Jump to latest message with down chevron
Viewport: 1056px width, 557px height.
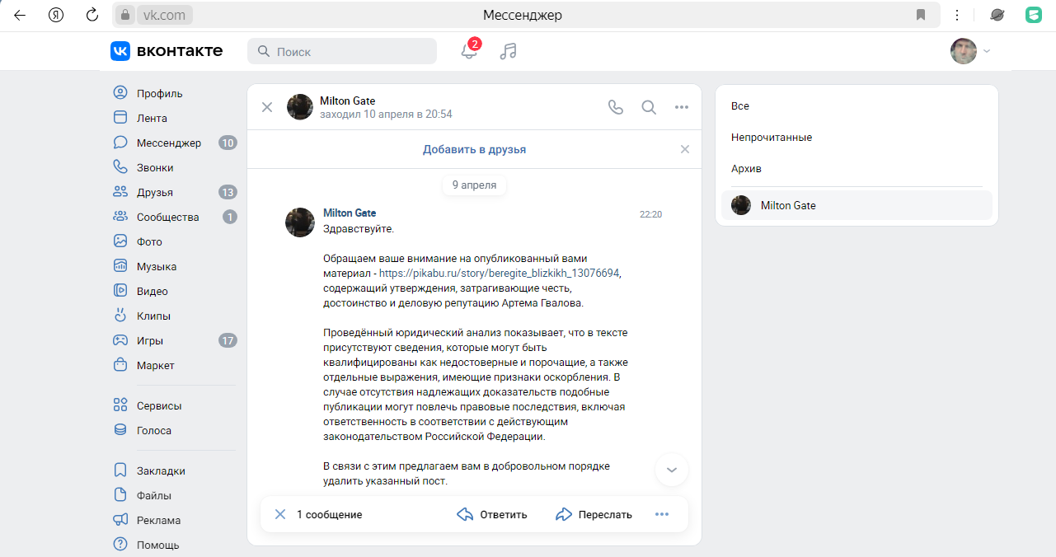(672, 470)
